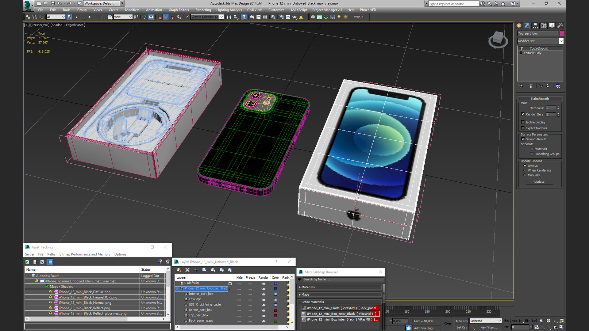589x331 pixels.
Task: Expand the Maps group in Material Browser
Action: [300, 295]
